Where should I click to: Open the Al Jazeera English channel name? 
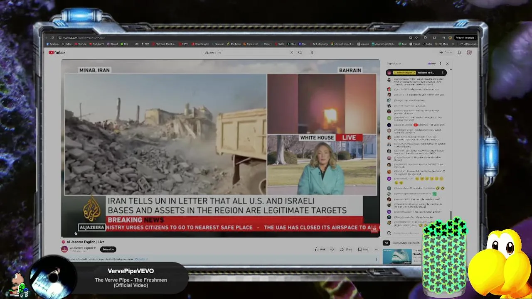(82, 248)
